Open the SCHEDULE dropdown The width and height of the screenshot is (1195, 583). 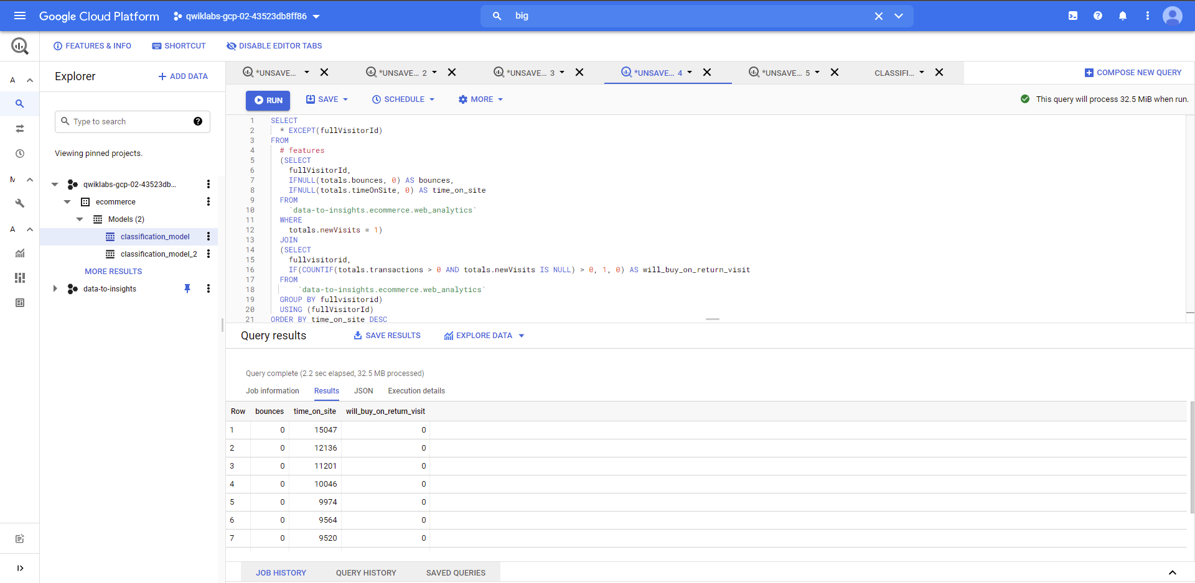pos(403,99)
